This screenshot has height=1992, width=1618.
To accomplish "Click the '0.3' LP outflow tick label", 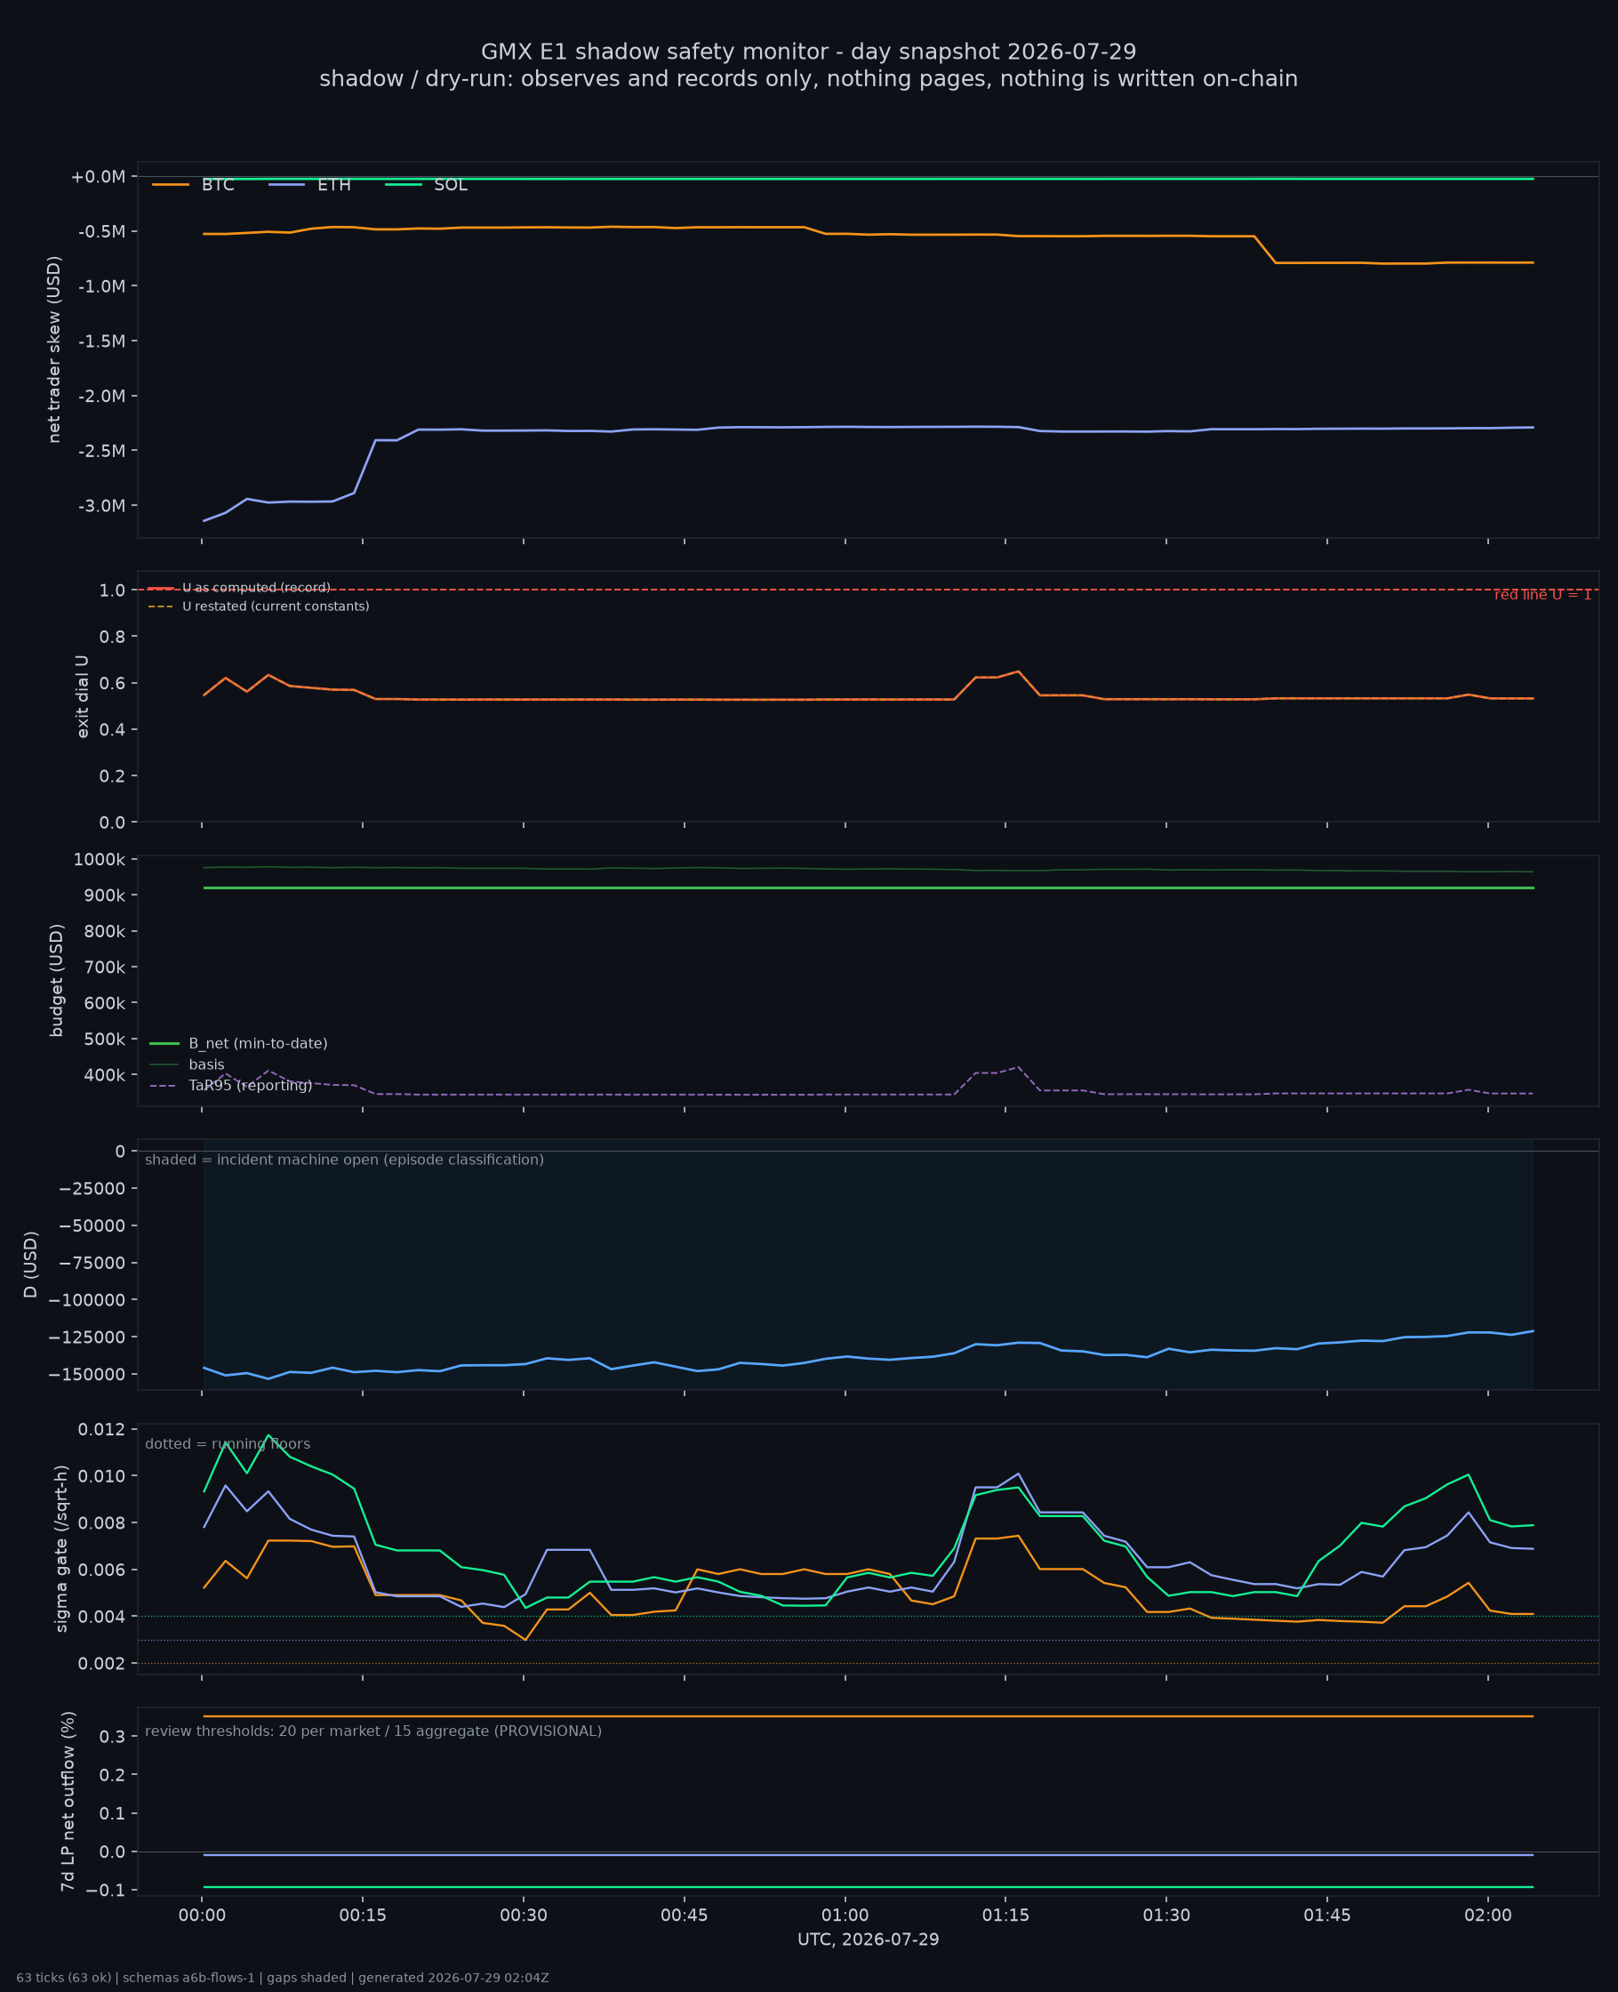I will point(112,1737).
